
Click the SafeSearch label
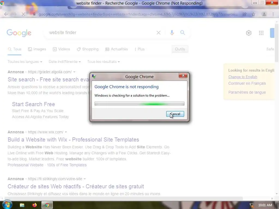click(270, 49)
